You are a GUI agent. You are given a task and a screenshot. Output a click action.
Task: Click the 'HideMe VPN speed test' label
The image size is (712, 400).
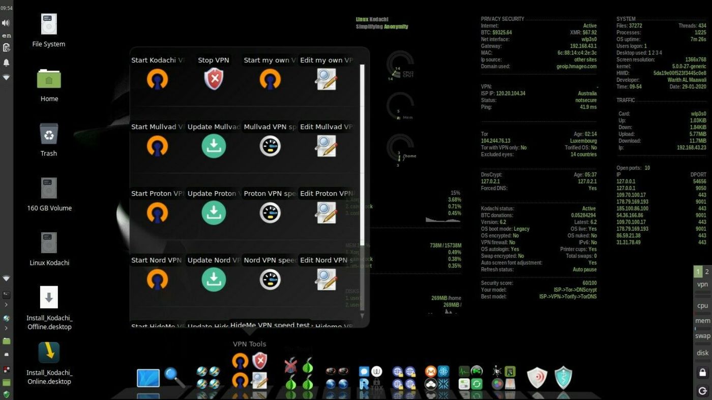(x=270, y=325)
